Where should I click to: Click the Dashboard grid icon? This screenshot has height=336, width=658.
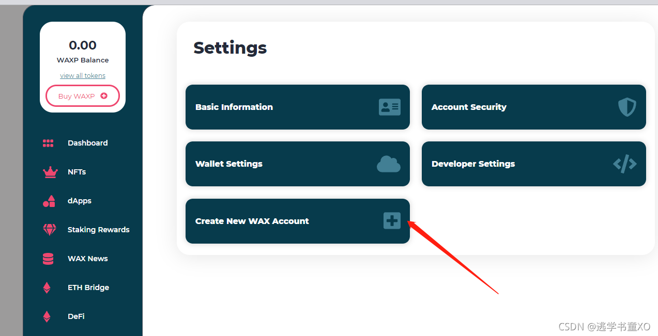pyautogui.click(x=48, y=143)
